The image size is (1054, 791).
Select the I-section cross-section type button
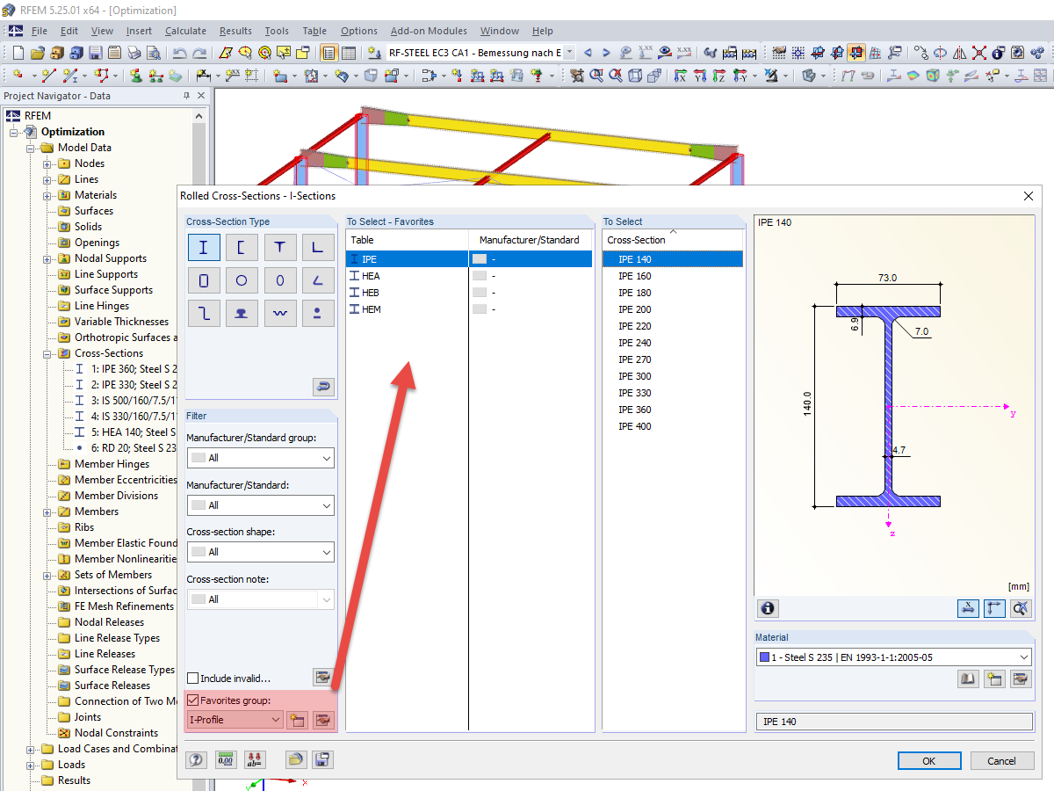click(x=204, y=248)
